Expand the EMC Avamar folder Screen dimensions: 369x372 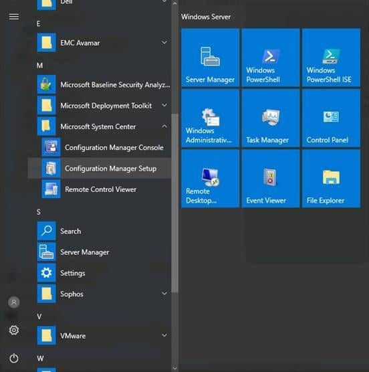tap(100, 43)
